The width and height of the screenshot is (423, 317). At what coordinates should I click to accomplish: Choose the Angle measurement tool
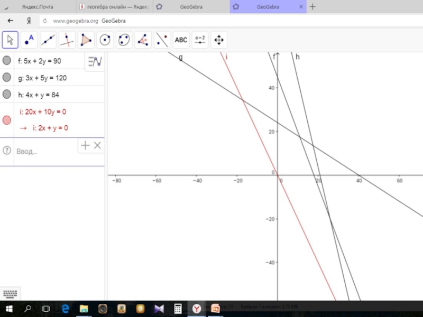pyautogui.click(x=143, y=40)
